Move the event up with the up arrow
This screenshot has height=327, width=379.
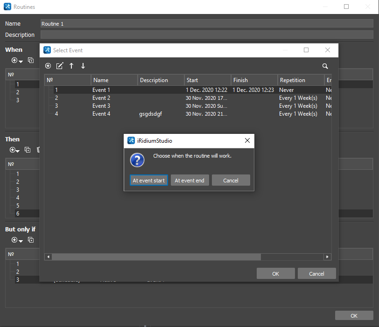coord(71,66)
